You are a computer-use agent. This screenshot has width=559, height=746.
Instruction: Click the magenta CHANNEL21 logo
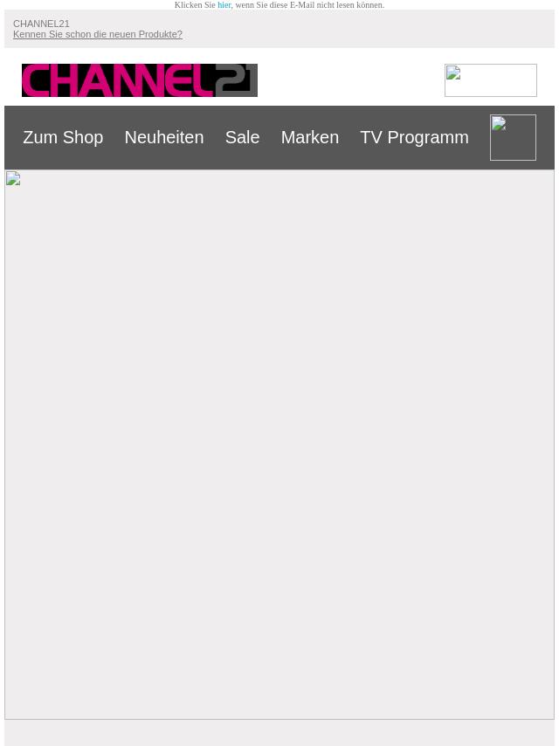pos(140,80)
